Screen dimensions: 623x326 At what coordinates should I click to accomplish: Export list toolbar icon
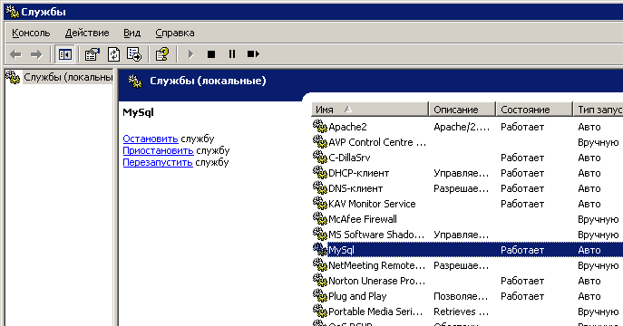134,54
